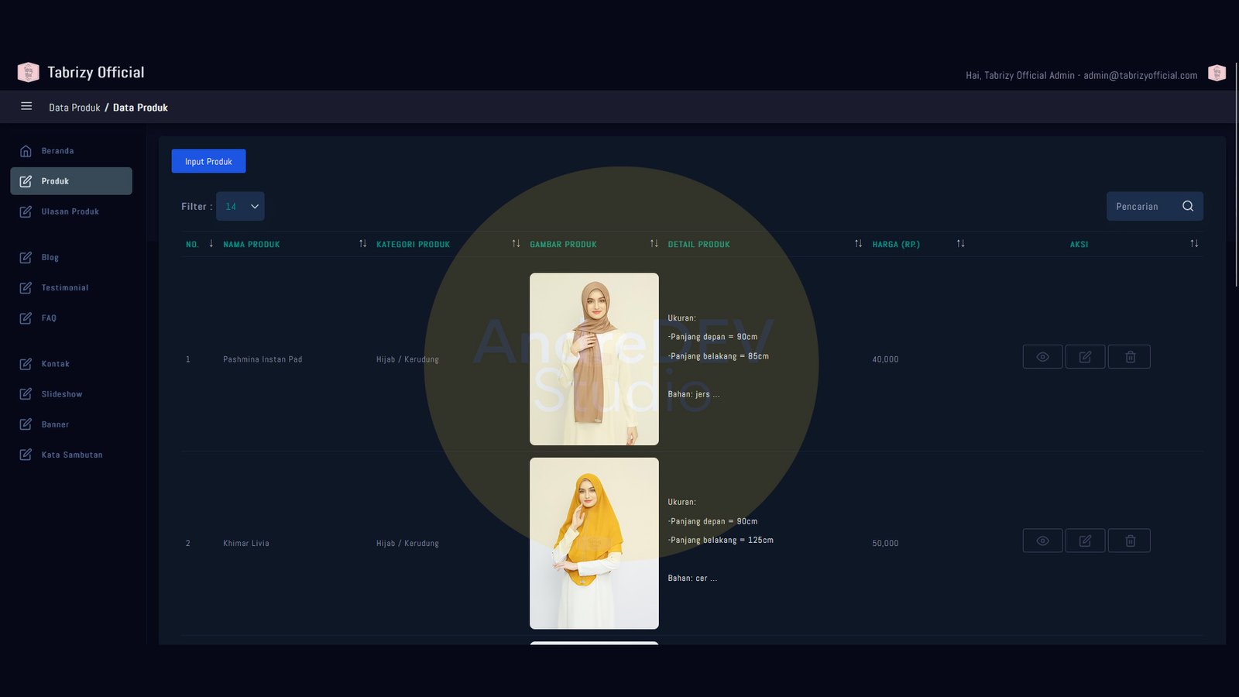Screen dimensions: 1239x697
Task: Click the Input Produk button
Action: [208, 161]
